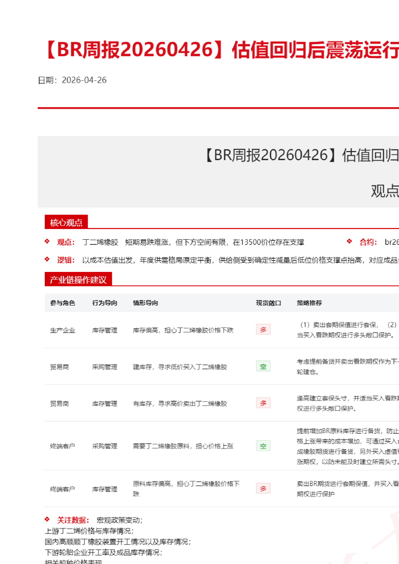The width and height of the screenshot is (399, 564).
Task: Select the 核心观点 section tab
Action: pos(66,222)
